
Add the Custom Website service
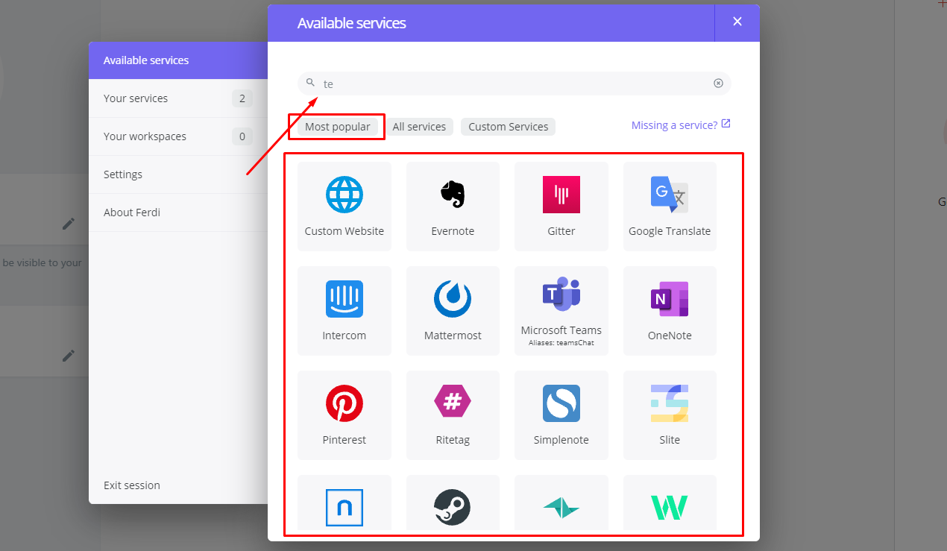(344, 207)
